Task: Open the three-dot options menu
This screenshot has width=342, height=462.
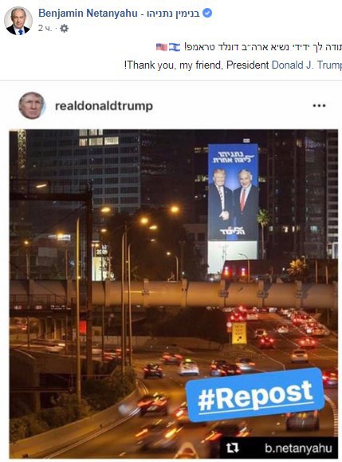Action: click(319, 105)
